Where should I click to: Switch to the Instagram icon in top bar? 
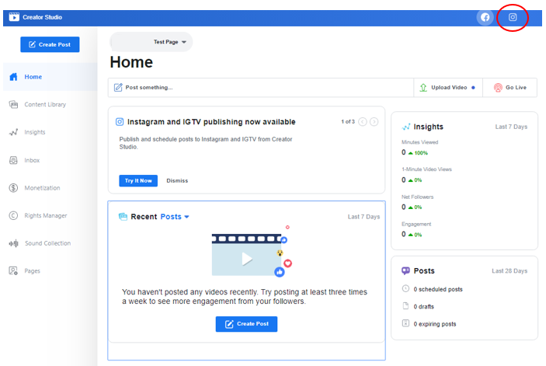513,17
